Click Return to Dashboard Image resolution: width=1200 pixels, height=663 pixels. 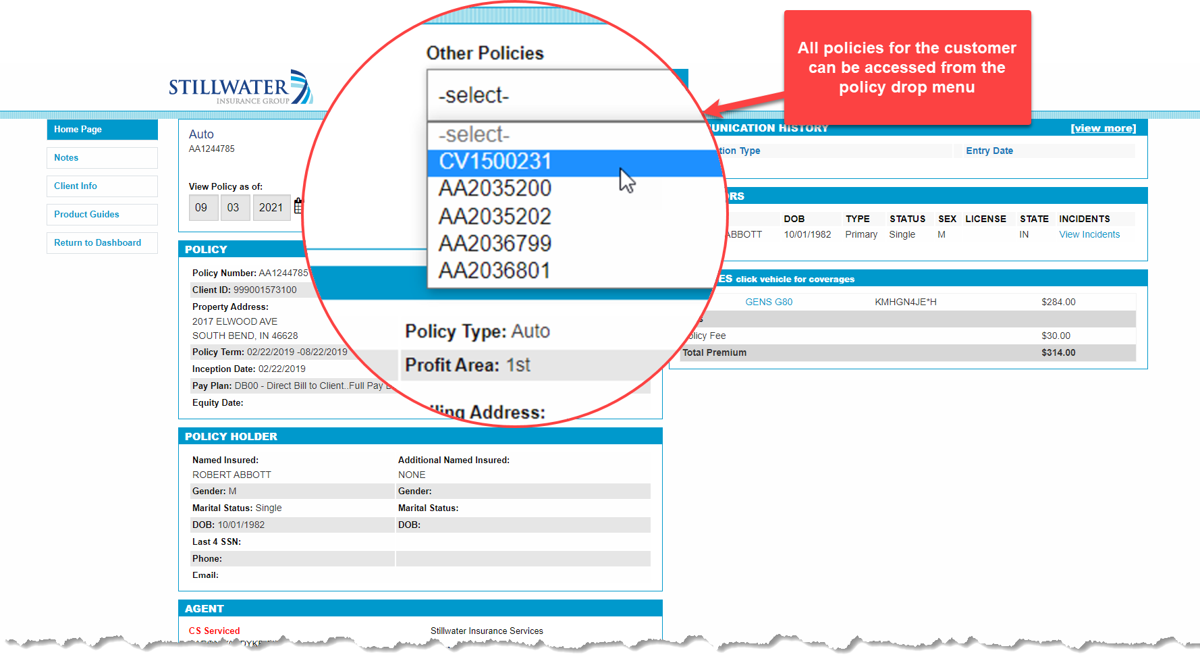click(102, 243)
